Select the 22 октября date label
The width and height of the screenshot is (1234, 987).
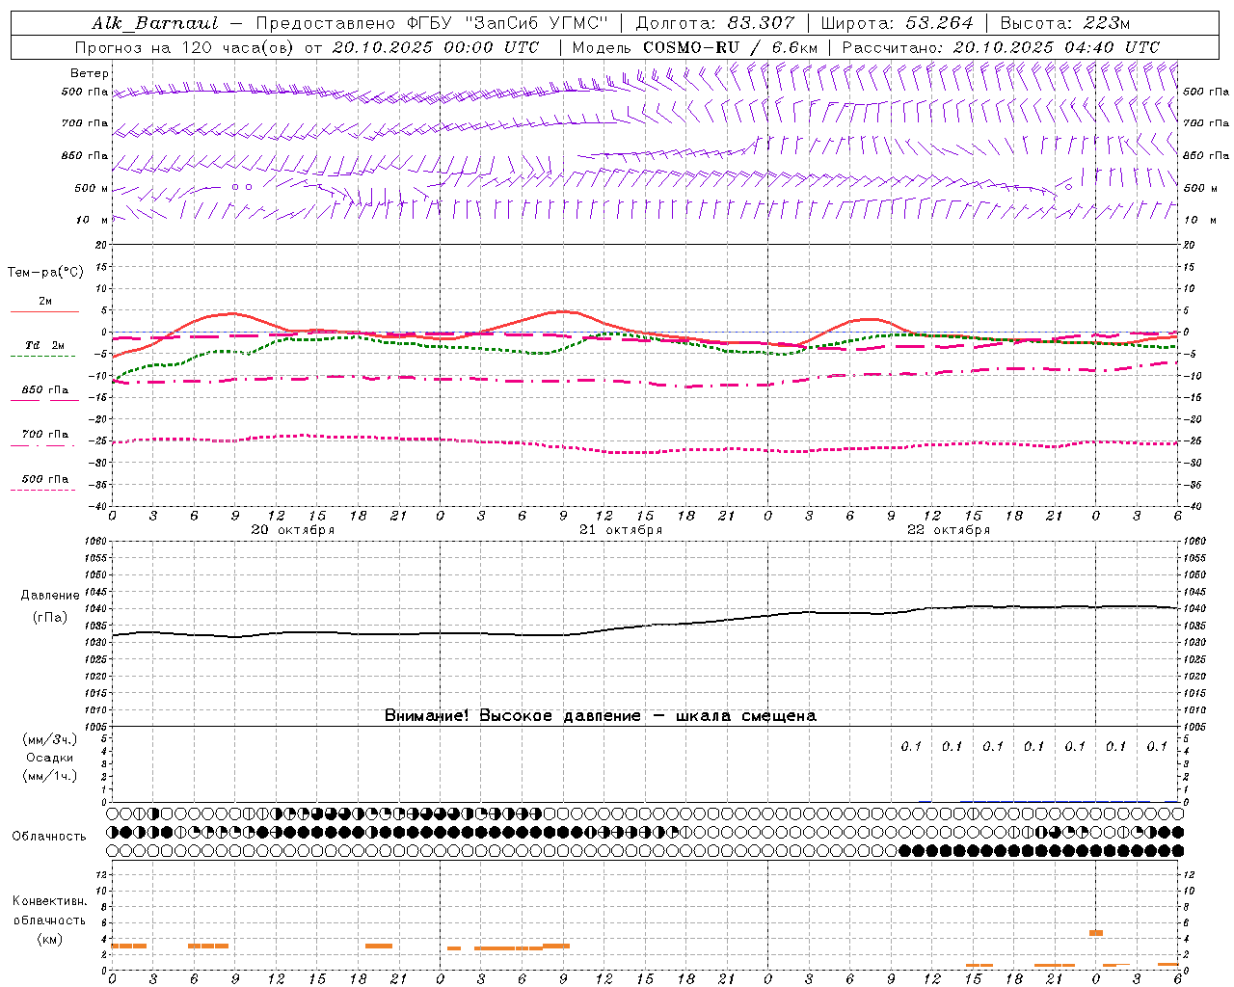click(949, 530)
